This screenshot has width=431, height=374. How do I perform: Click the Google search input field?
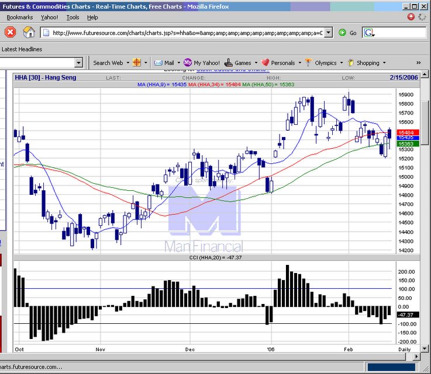tap(401, 33)
